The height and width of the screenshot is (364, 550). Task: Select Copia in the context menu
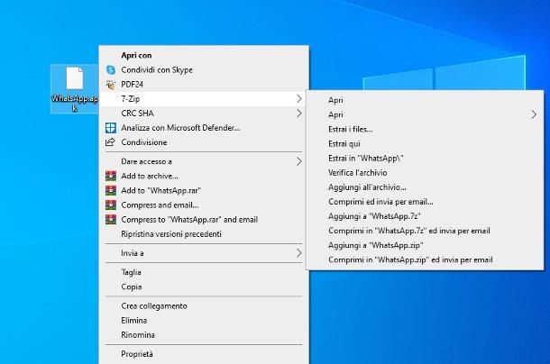(204, 287)
